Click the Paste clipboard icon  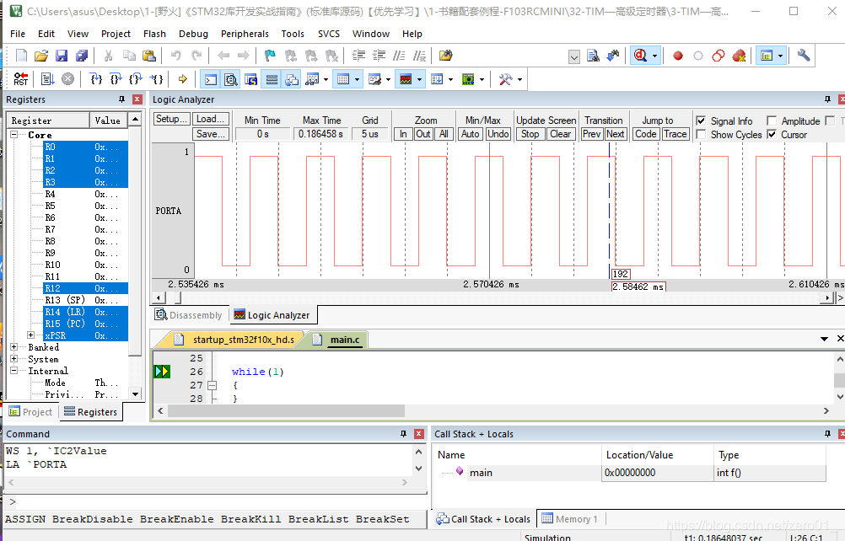click(x=149, y=56)
